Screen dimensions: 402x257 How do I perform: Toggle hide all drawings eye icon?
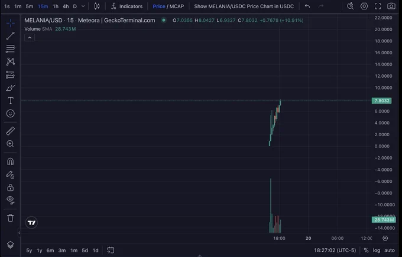point(11,200)
